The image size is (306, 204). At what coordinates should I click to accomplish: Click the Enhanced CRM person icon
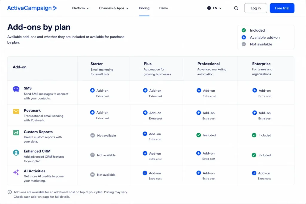coord(16,152)
